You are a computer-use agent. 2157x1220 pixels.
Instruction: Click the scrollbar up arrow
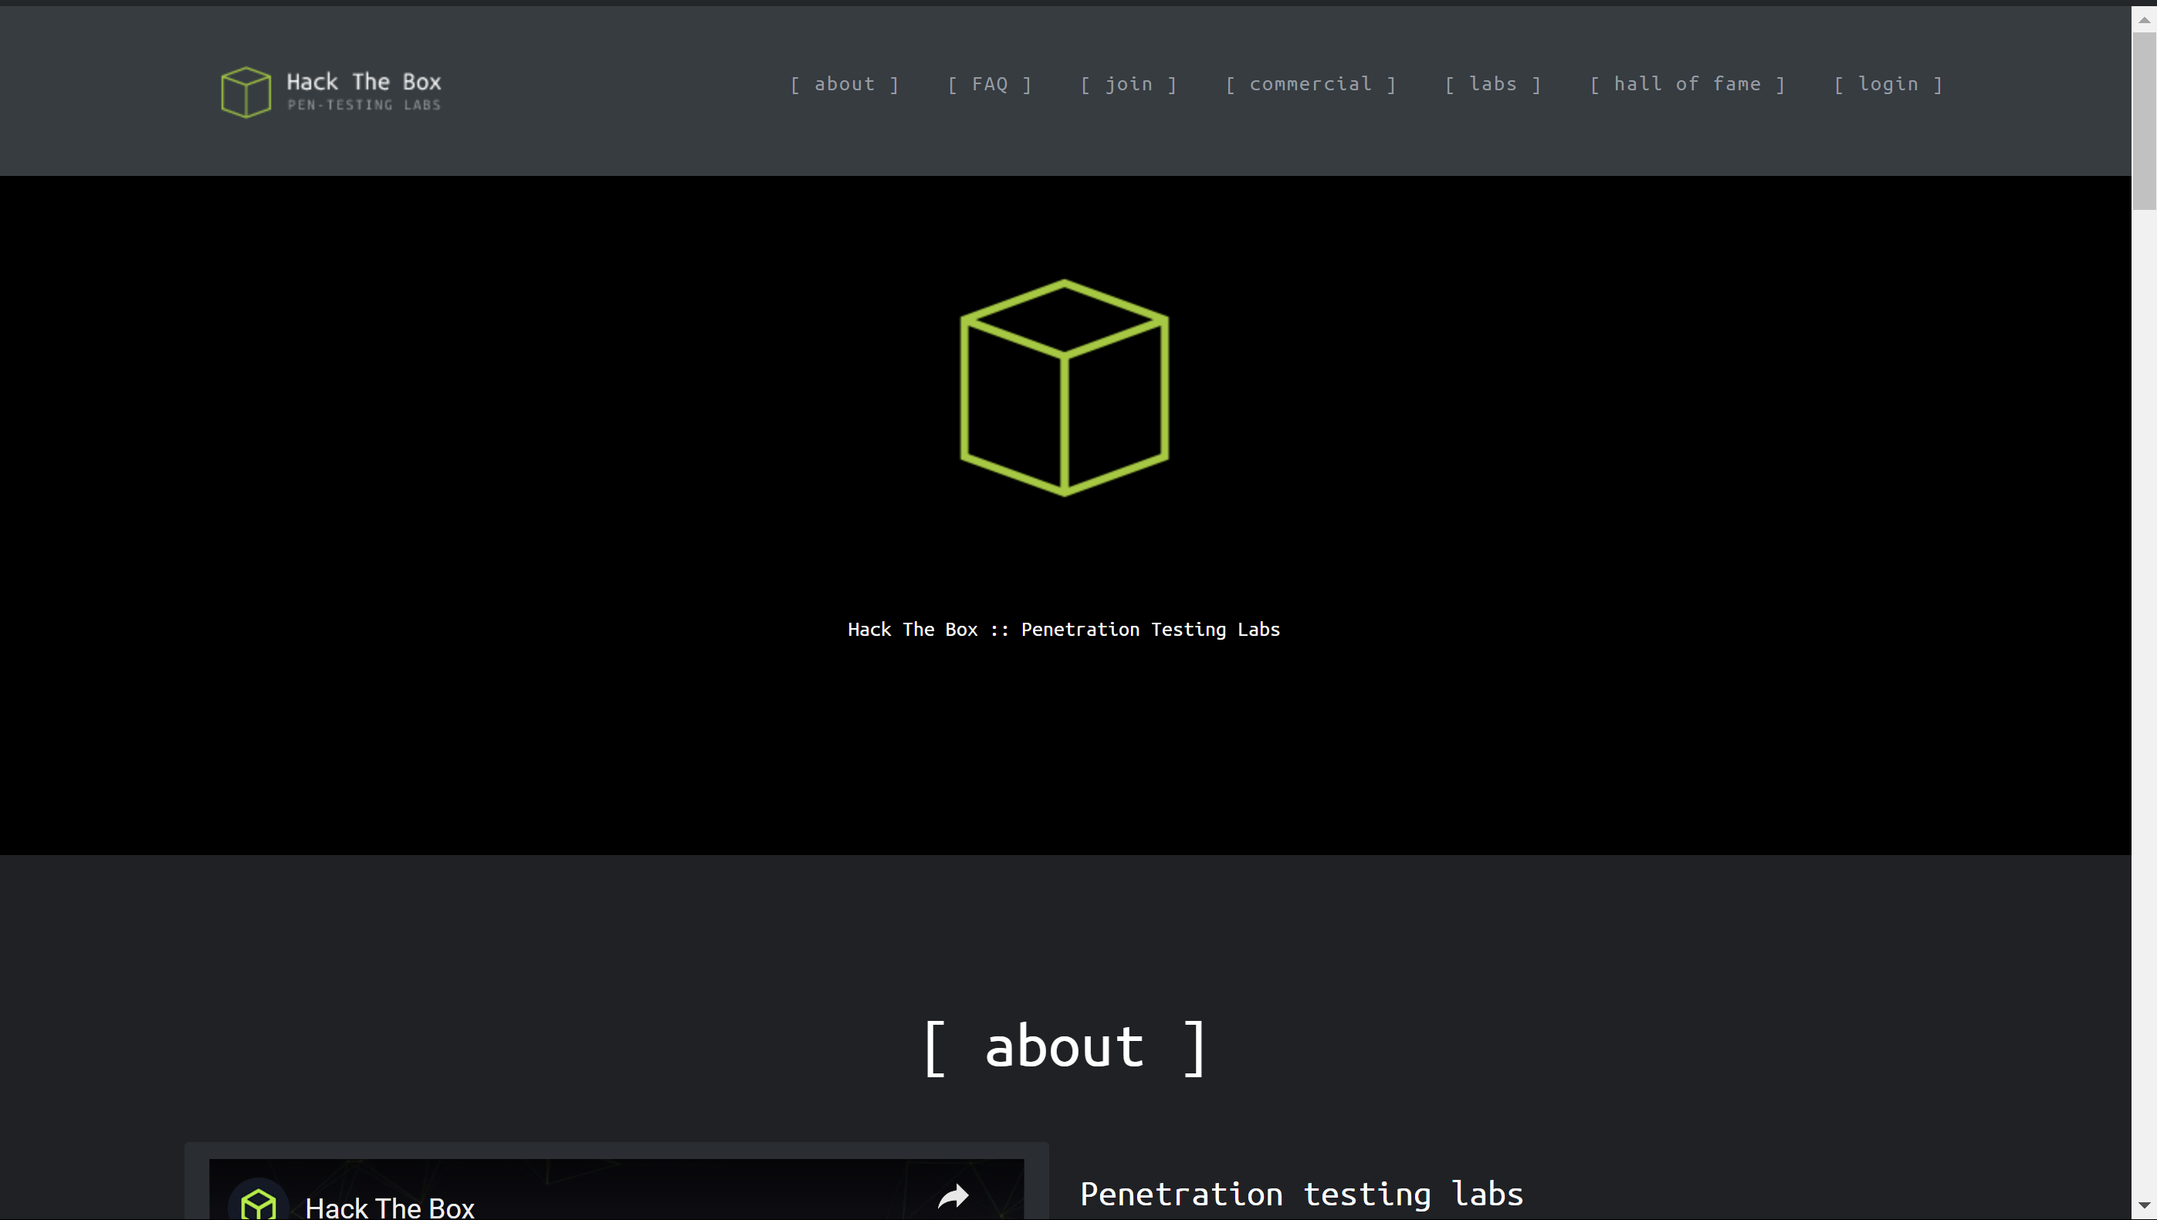2144,19
